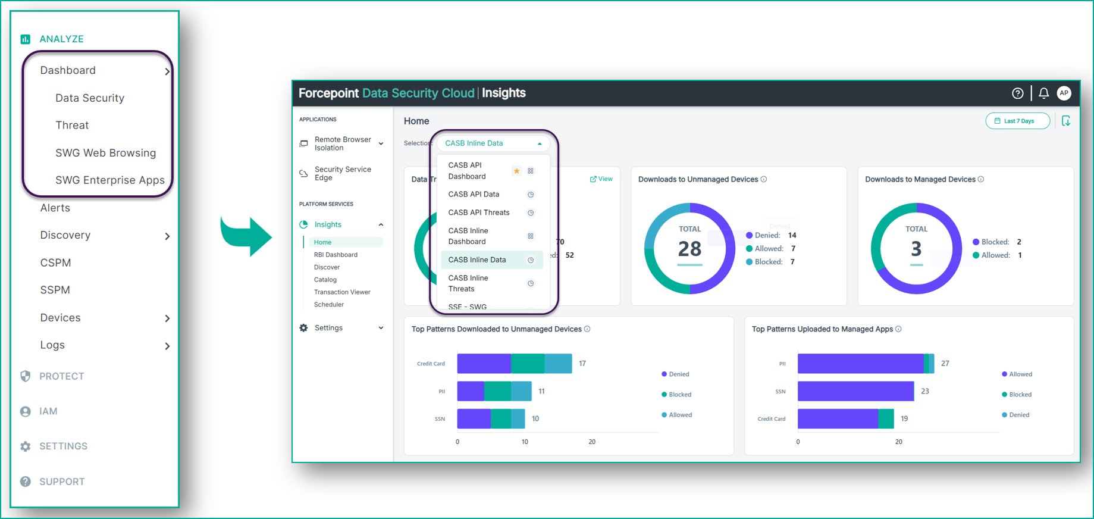
Task: Click the PROTECT shield icon
Action: pos(25,376)
